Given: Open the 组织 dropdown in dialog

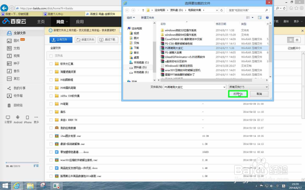Looking at the screenshot, I should (131, 18).
